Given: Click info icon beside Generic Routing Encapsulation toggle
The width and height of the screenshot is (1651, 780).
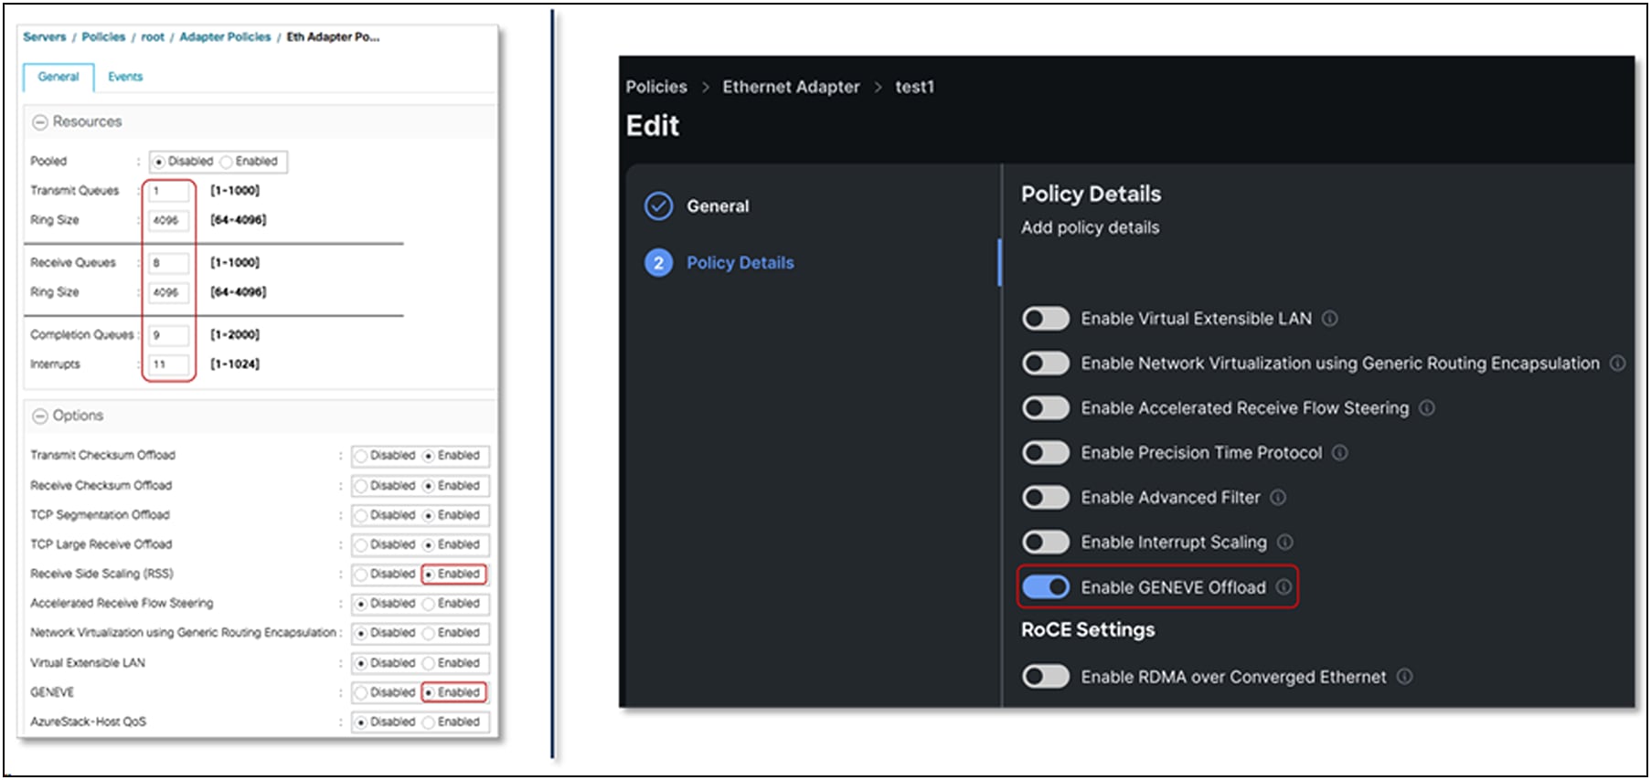Looking at the screenshot, I should [x=1617, y=364].
